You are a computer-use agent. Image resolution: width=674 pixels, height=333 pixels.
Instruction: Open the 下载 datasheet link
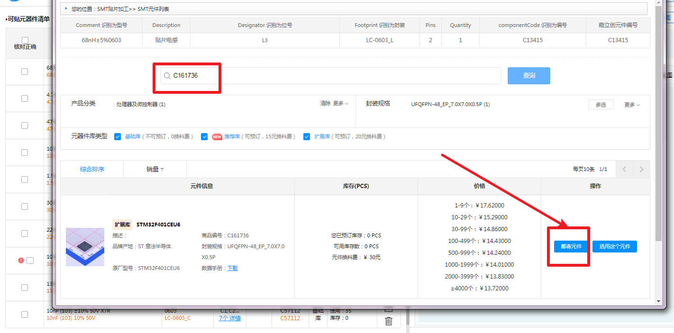click(x=232, y=268)
